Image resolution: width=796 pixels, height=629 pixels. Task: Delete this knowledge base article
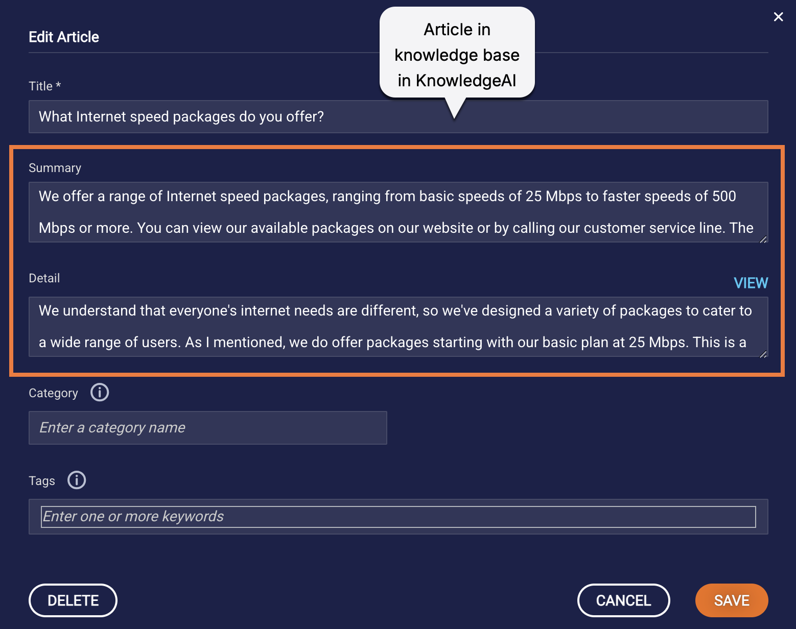(73, 600)
